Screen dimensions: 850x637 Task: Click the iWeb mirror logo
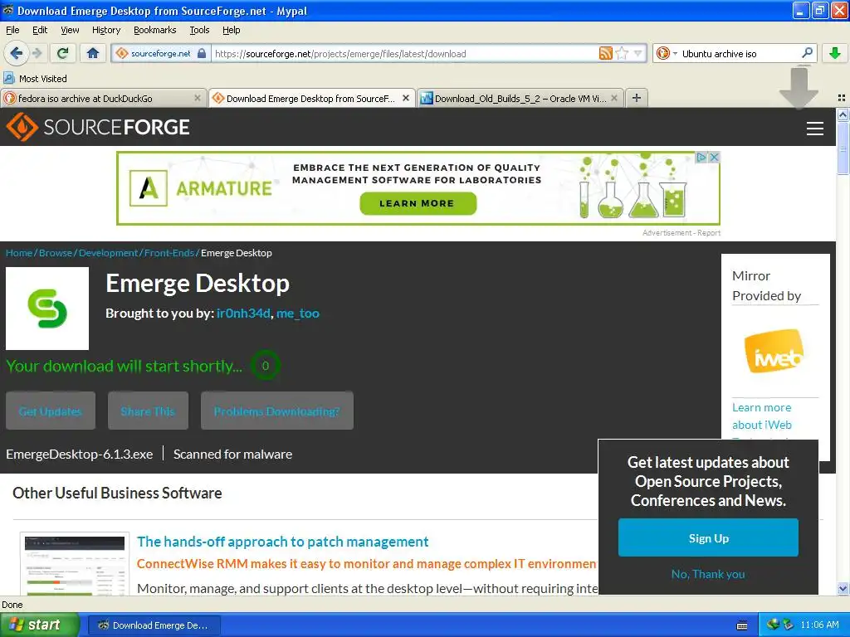[x=774, y=352]
